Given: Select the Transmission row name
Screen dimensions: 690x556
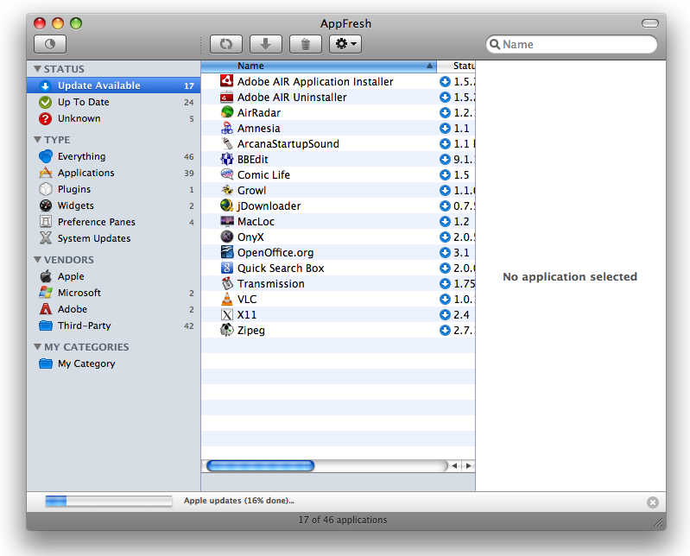Looking at the screenshot, I should pyautogui.click(x=270, y=284).
